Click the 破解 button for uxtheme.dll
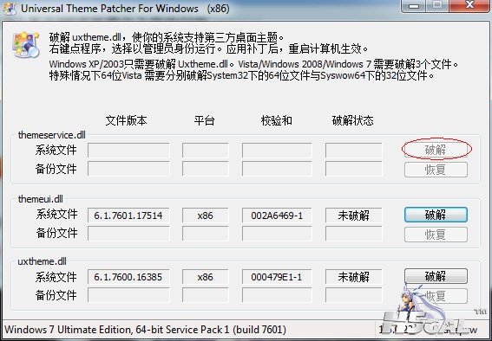This screenshot has width=492, height=341. point(436,276)
